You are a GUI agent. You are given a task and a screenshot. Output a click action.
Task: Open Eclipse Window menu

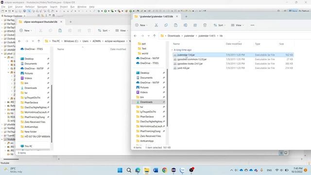coord(82,7)
